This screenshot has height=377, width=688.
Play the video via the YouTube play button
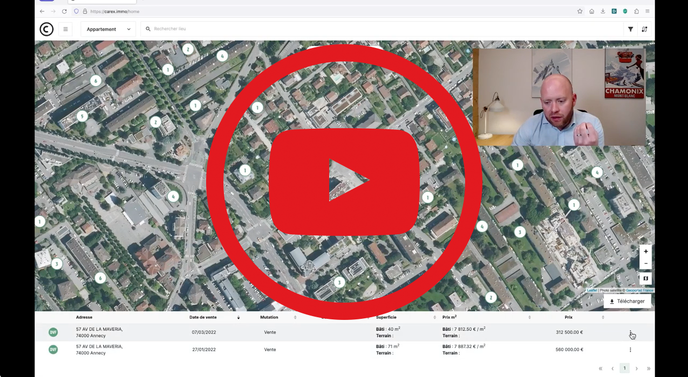point(344,181)
